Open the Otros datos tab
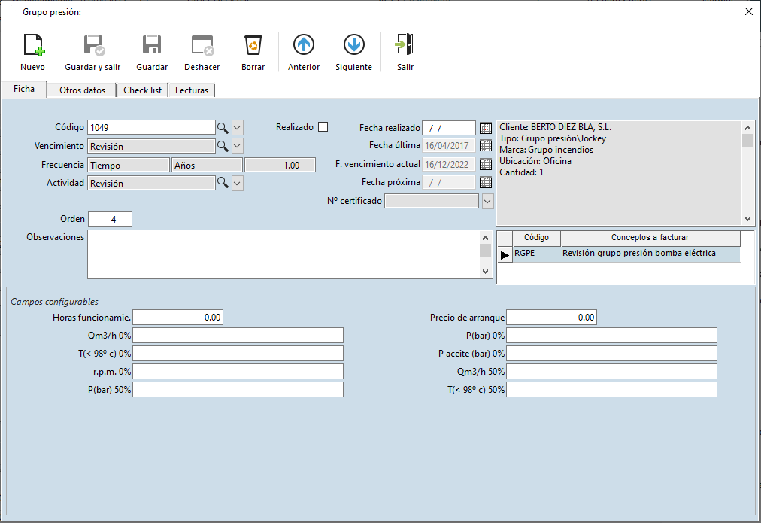The image size is (761, 523). click(x=83, y=90)
